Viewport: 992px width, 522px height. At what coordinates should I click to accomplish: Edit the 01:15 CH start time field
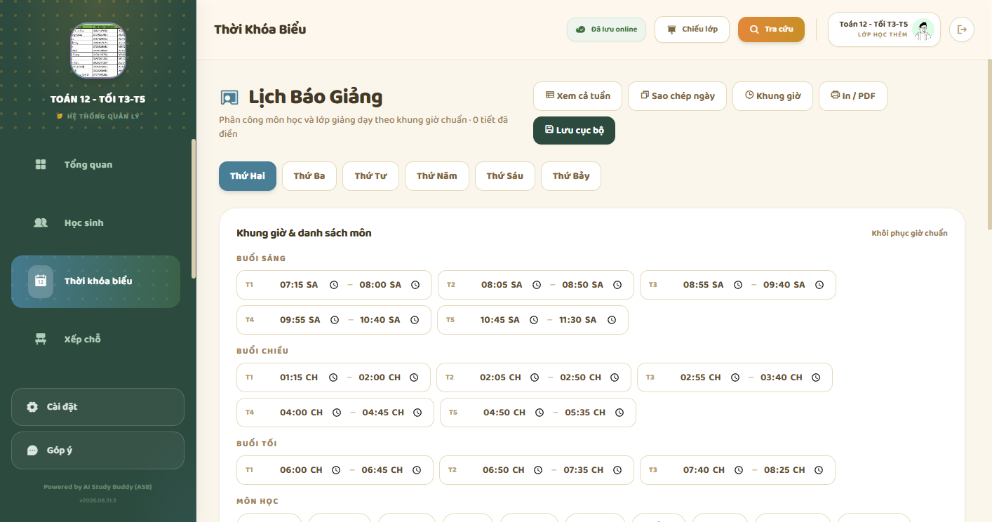click(x=299, y=377)
